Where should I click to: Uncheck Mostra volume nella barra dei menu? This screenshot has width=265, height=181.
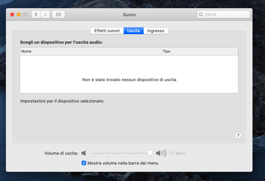pos(84,163)
